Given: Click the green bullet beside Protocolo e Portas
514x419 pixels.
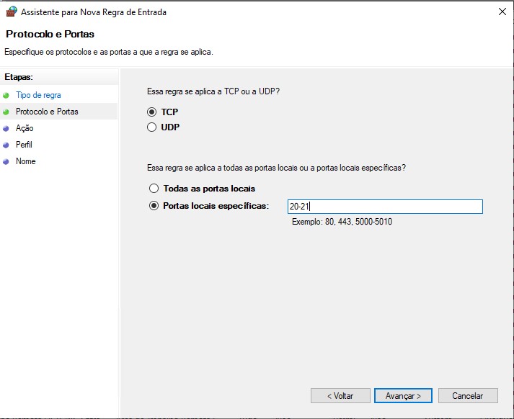Looking at the screenshot, I should (x=6, y=112).
